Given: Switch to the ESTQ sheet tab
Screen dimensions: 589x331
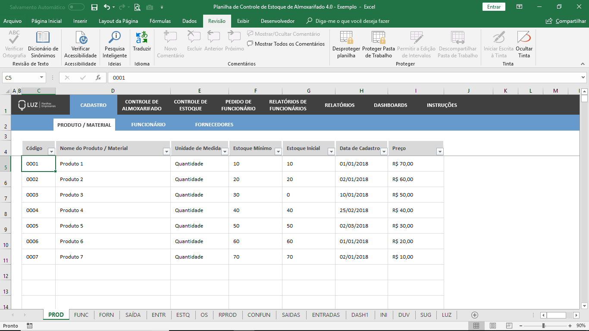Looking at the screenshot, I should click(x=183, y=315).
